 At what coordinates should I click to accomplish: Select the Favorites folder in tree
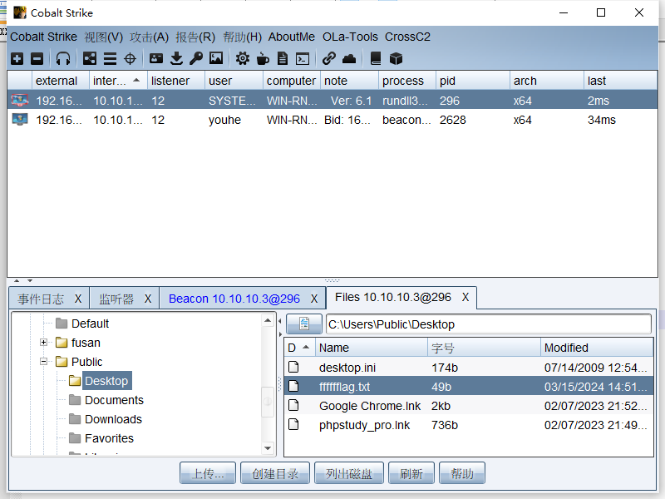click(x=109, y=438)
